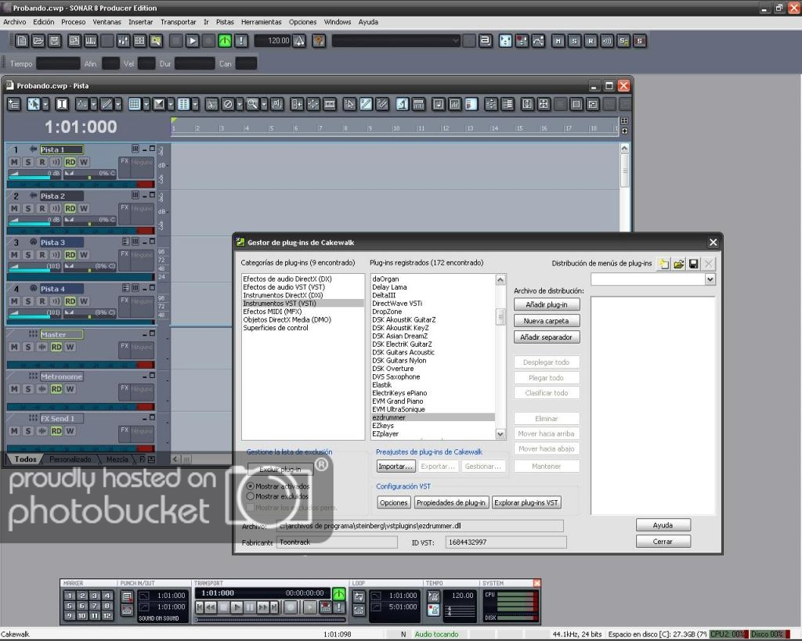Screen dimensions: 802x641
Task: Click the green metronome icon in top toolbar
Action: pos(224,41)
